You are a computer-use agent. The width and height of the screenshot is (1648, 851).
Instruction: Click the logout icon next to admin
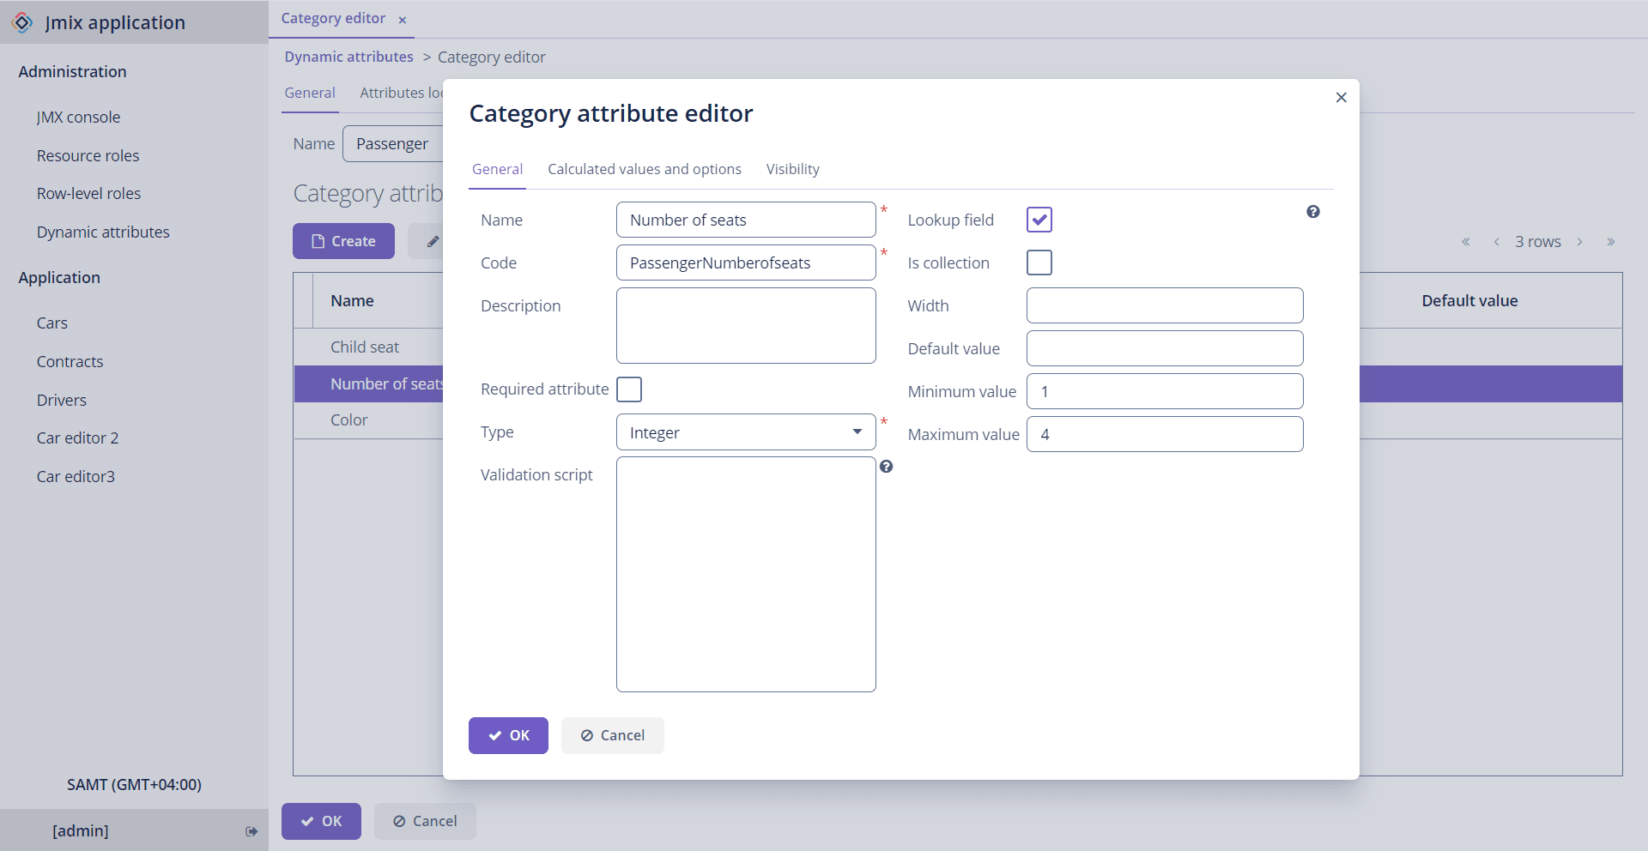251,831
